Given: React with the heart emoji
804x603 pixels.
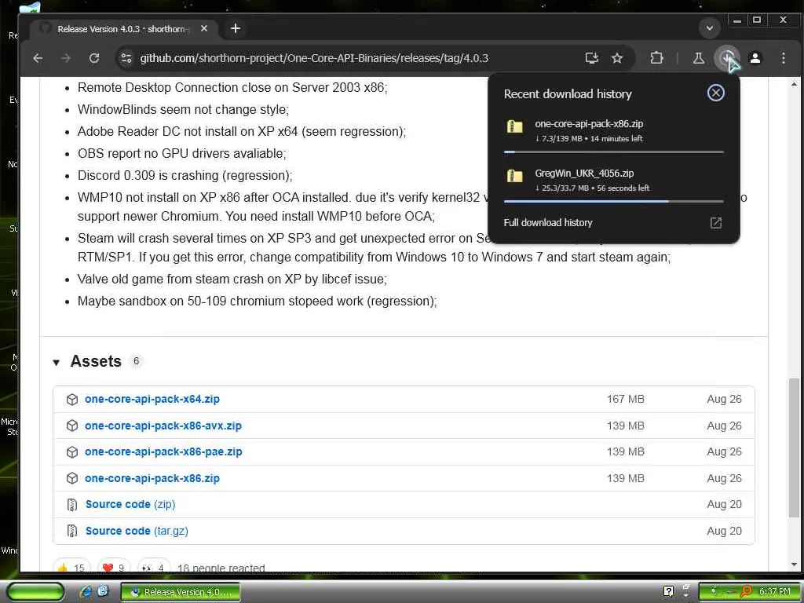Looking at the screenshot, I should click(x=114, y=567).
